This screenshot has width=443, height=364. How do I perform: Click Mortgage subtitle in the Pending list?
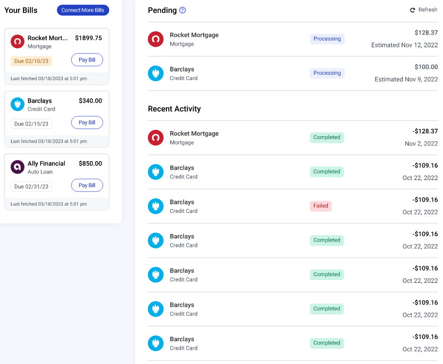[x=181, y=44]
